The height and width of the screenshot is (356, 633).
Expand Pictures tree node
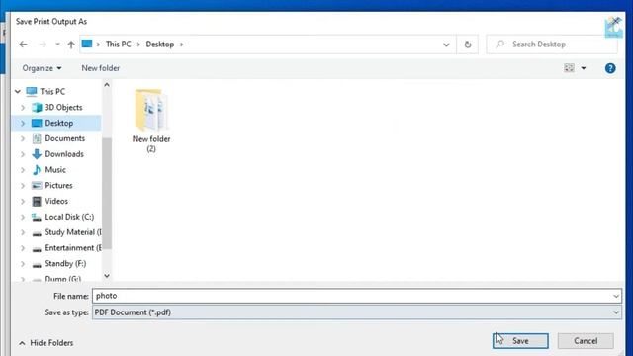coord(23,186)
